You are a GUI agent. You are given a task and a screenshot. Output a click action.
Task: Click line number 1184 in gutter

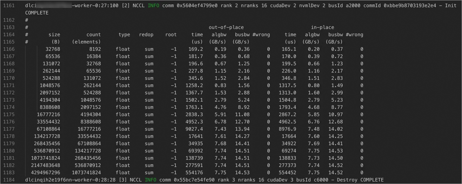(9, 180)
